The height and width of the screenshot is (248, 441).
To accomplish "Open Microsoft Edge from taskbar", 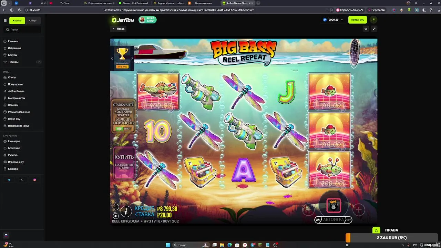I will [x=230, y=245].
